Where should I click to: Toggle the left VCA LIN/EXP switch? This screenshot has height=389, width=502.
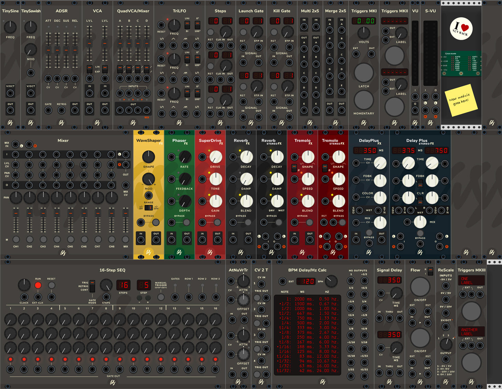tap(89, 69)
